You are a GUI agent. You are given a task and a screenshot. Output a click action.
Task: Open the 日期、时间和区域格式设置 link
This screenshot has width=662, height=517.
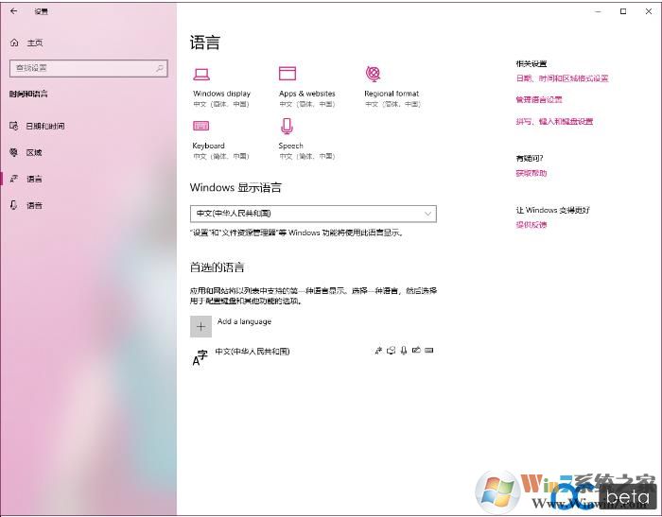(x=562, y=78)
